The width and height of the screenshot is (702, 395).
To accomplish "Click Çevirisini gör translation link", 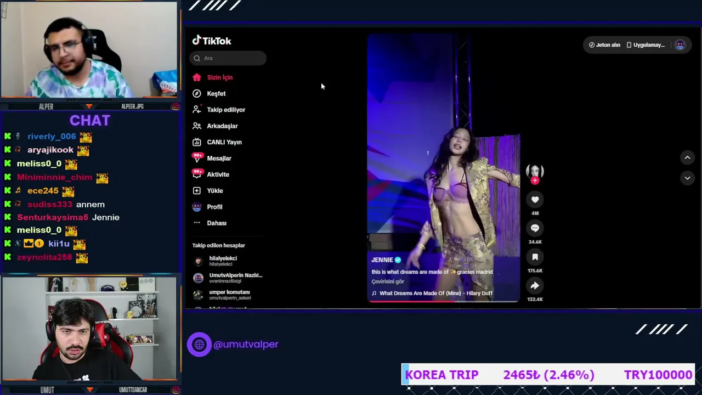I will (388, 281).
